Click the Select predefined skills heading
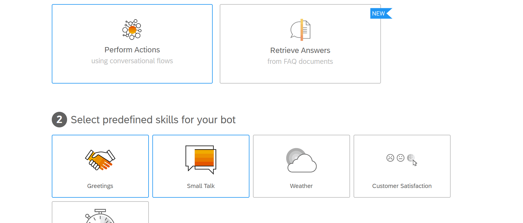The image size is (523, 223). pos(153,120)
